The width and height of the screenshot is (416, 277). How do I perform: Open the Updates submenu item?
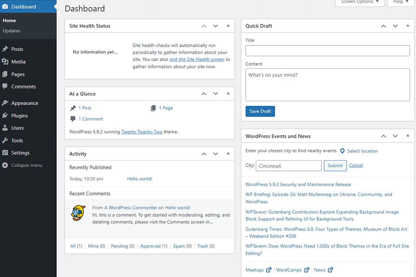[x=11, y=31]
